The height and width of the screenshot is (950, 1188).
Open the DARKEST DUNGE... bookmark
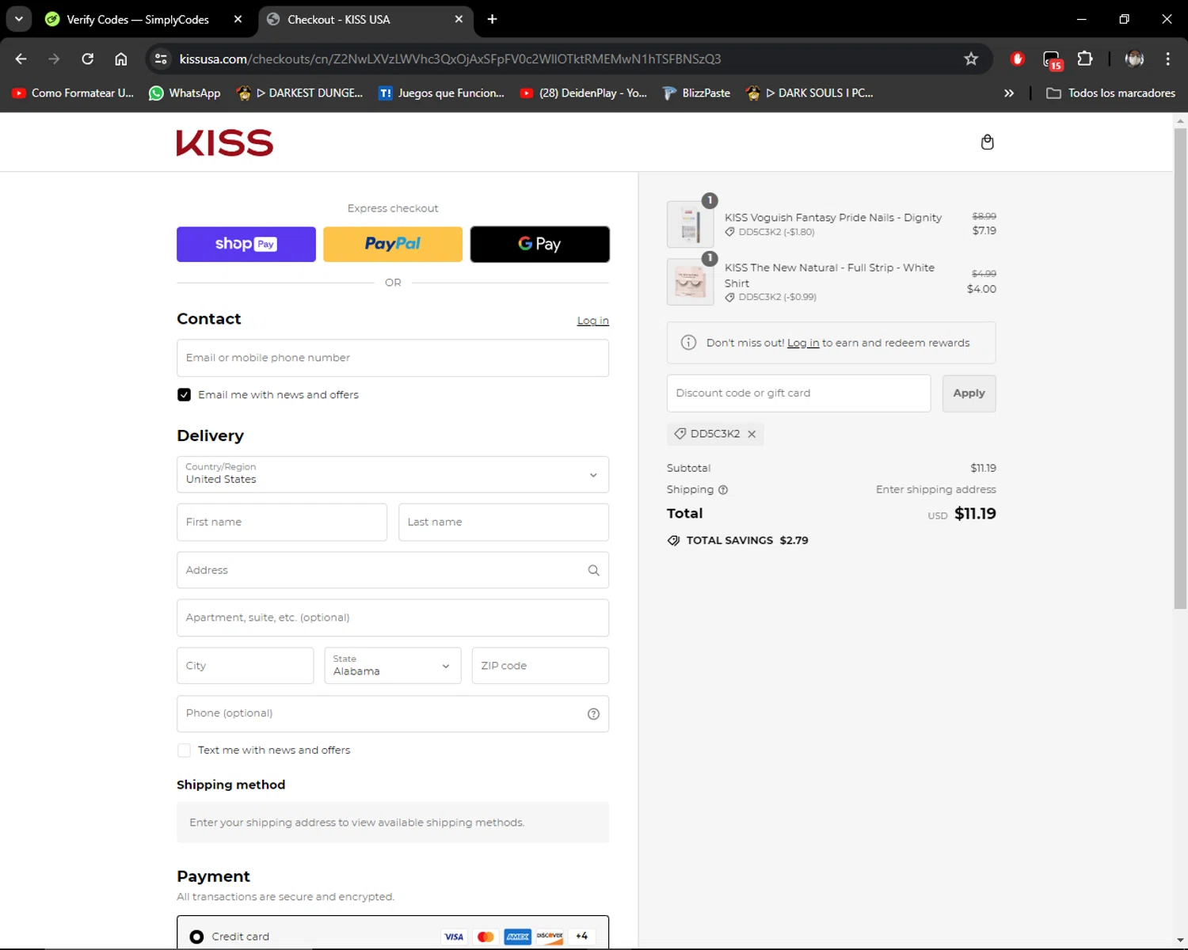click(299, 93)
